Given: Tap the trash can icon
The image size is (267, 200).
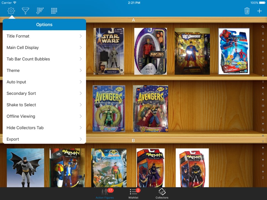Looking at the screenshot, I should tap(247, 11).
